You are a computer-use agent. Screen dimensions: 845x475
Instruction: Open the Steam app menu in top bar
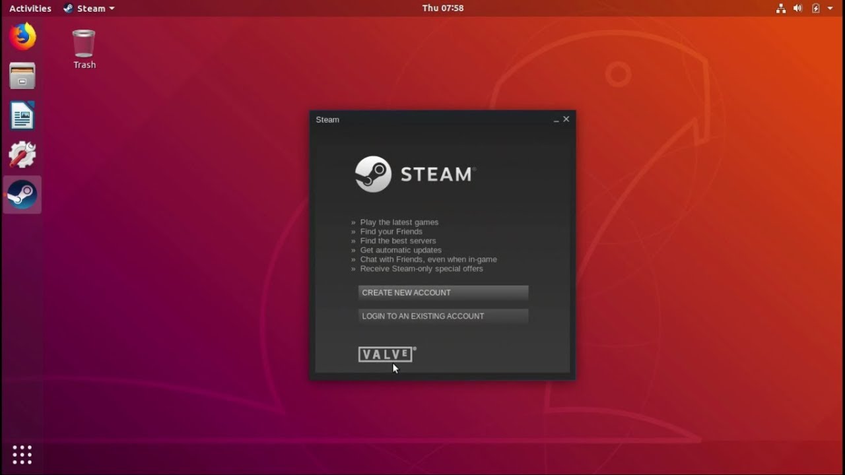89,9
